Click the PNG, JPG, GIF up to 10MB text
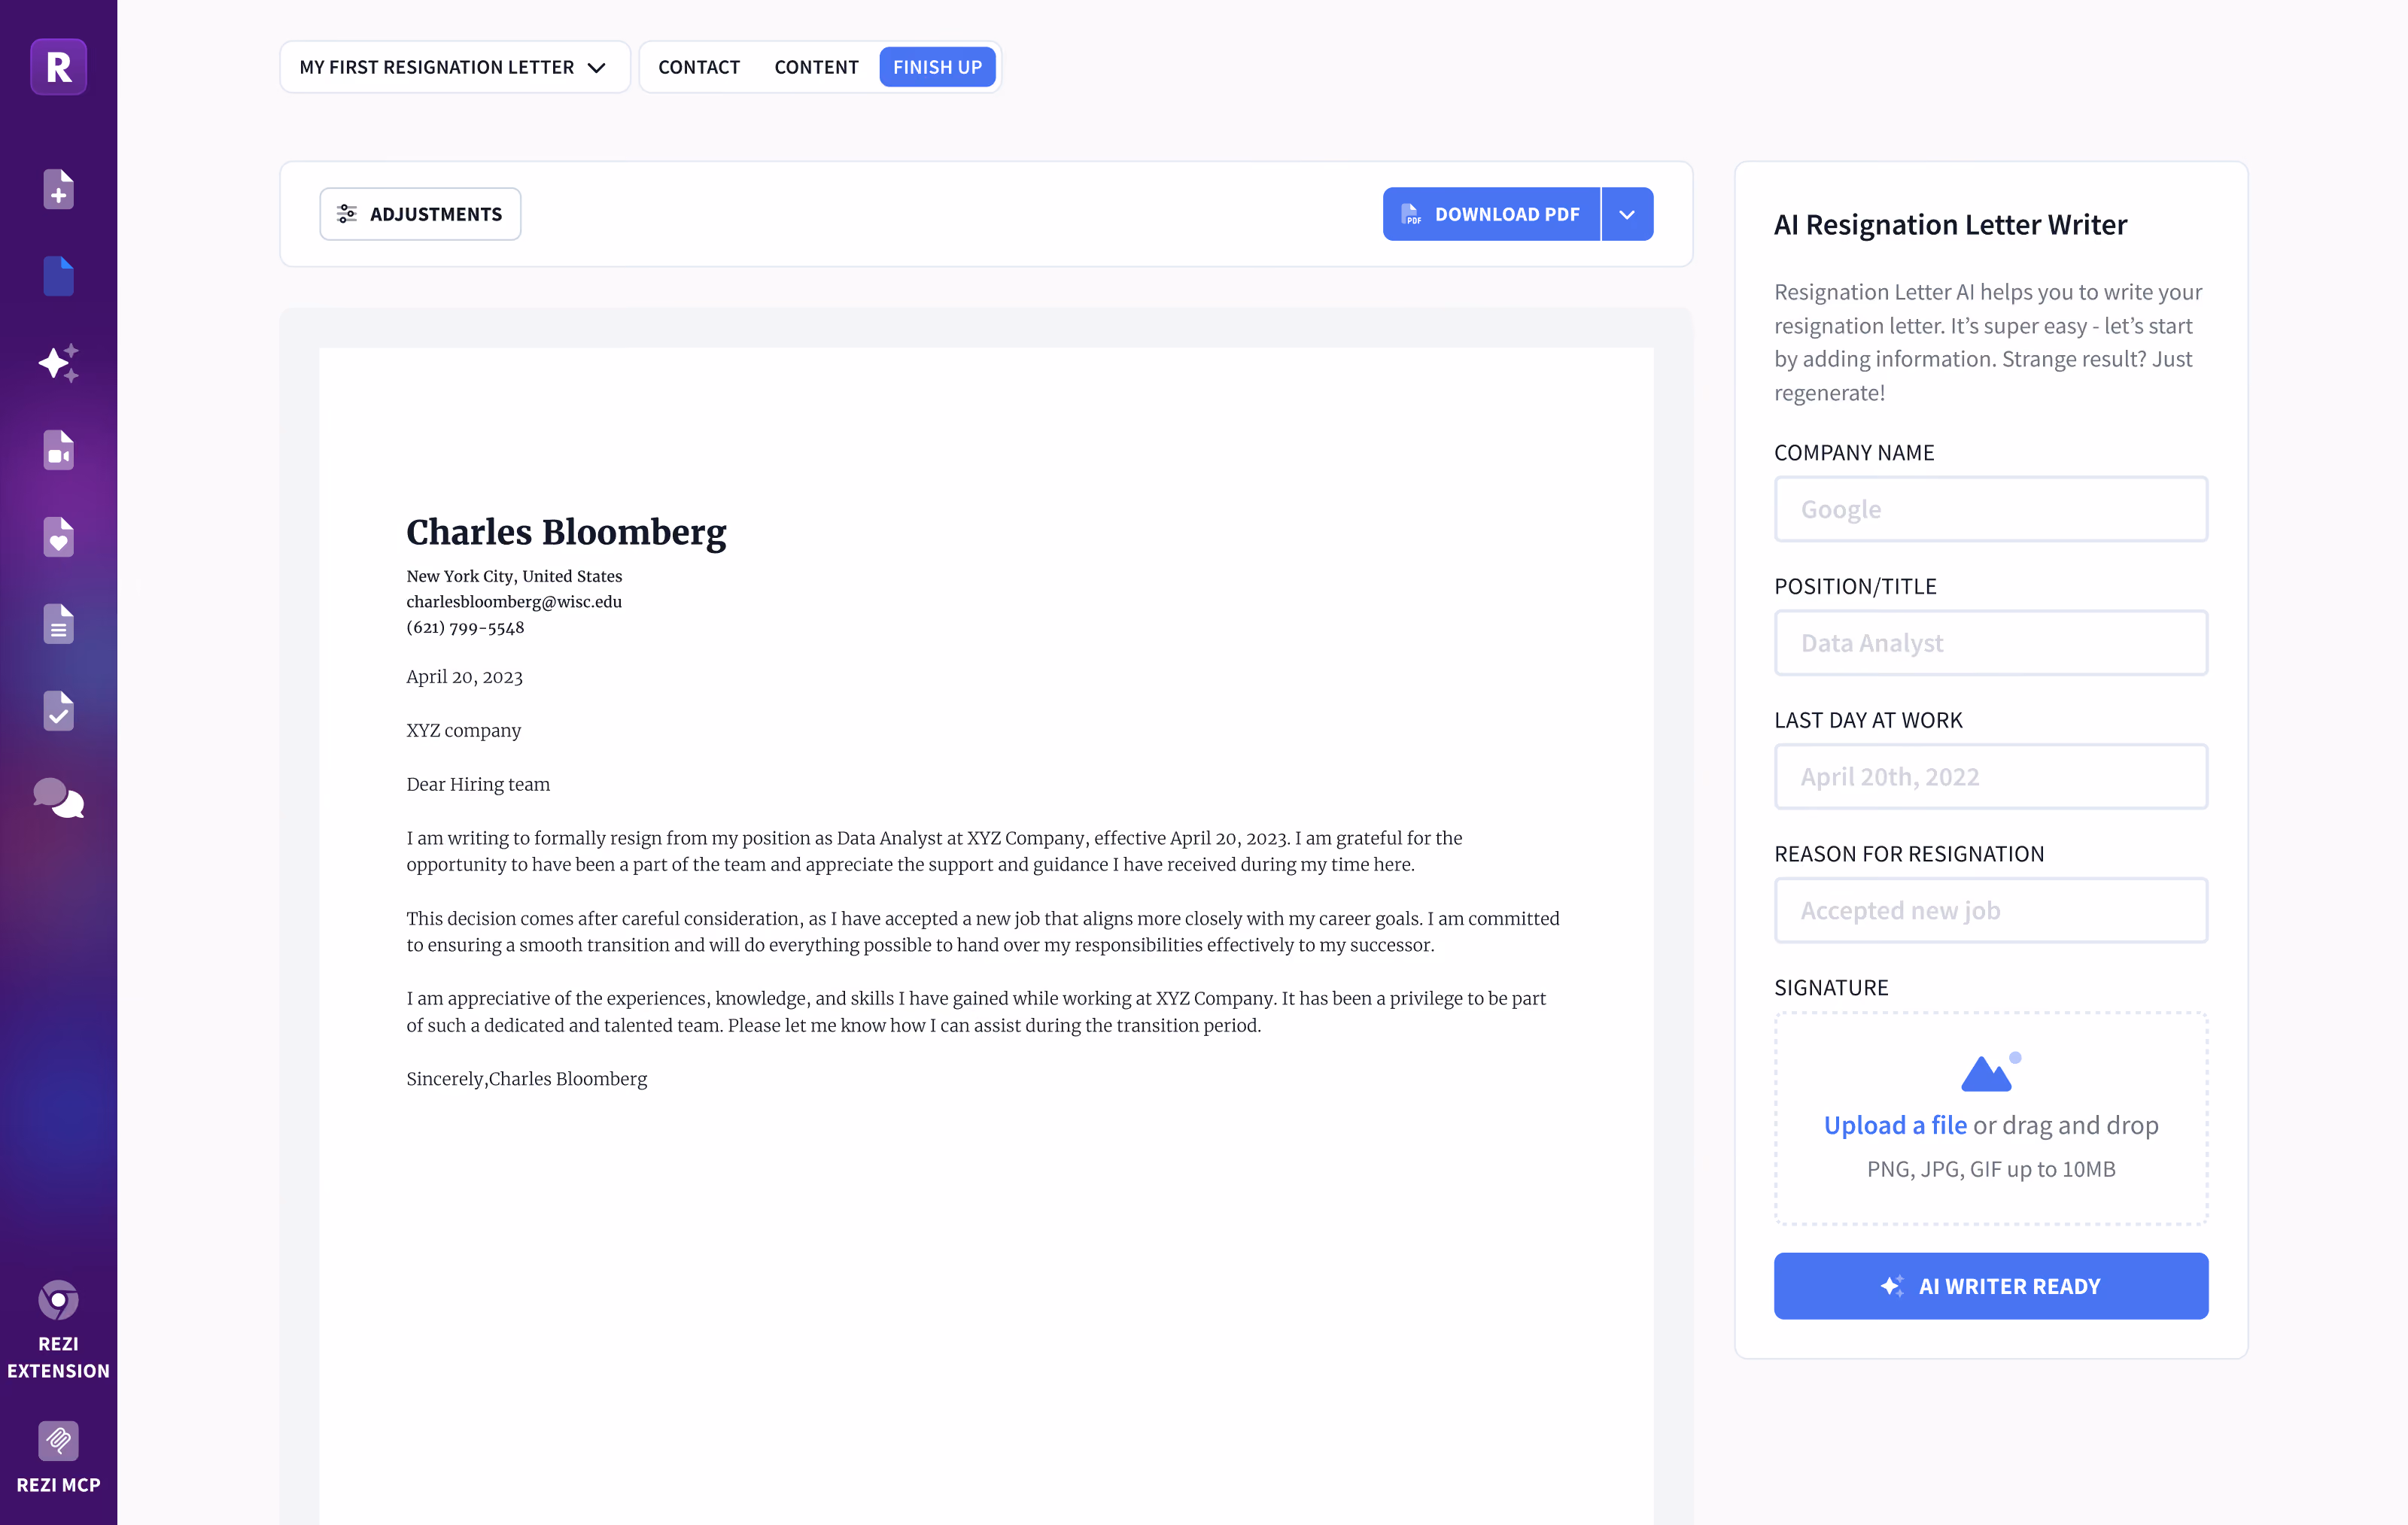Viewport: 2408px width, 1525px height. pos(1990,1169)
